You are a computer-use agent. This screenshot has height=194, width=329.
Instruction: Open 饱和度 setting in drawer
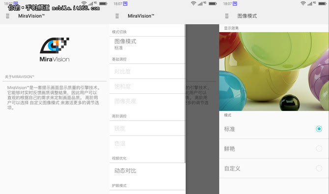(x=147, y=86)
